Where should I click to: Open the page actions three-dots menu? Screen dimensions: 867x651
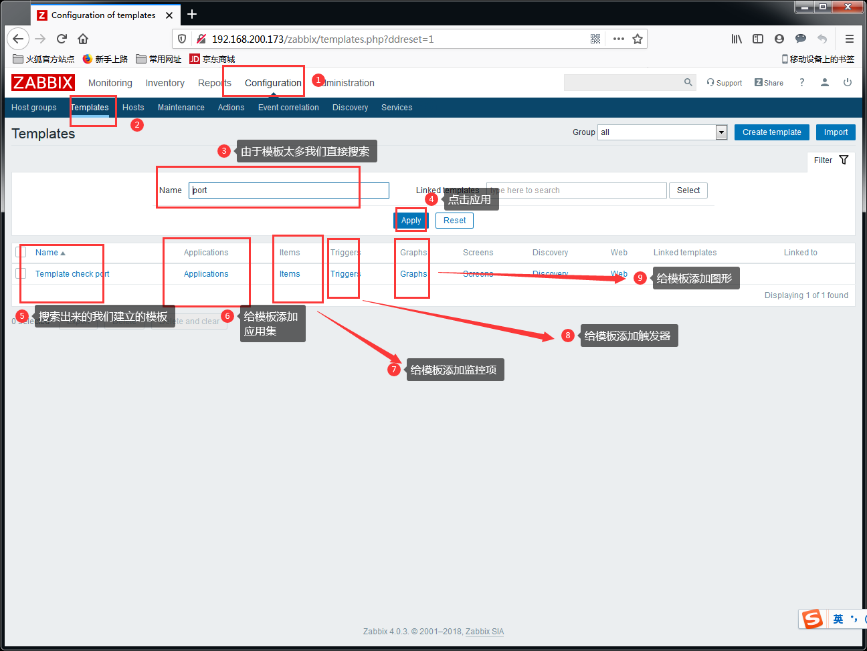pyautogui.click(x=619, y=39)
